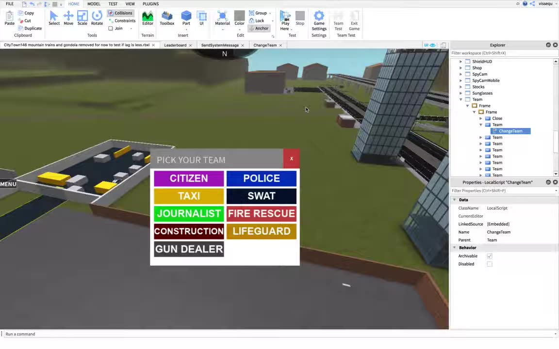Image resolution: width=559 pixels, height=349 pixels.
Task: Collapse the Behavior properties section
Action: point(455,248)
